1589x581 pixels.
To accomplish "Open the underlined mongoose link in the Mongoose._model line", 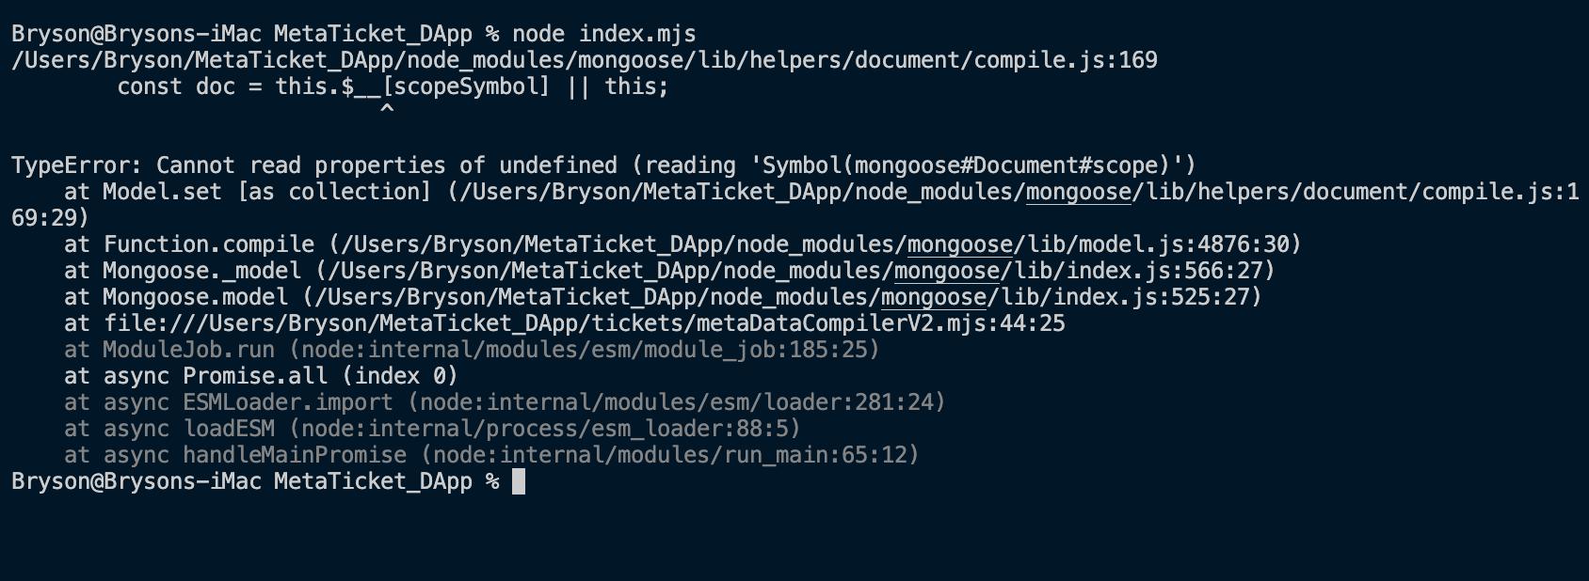I will click(x=946, y=271).
